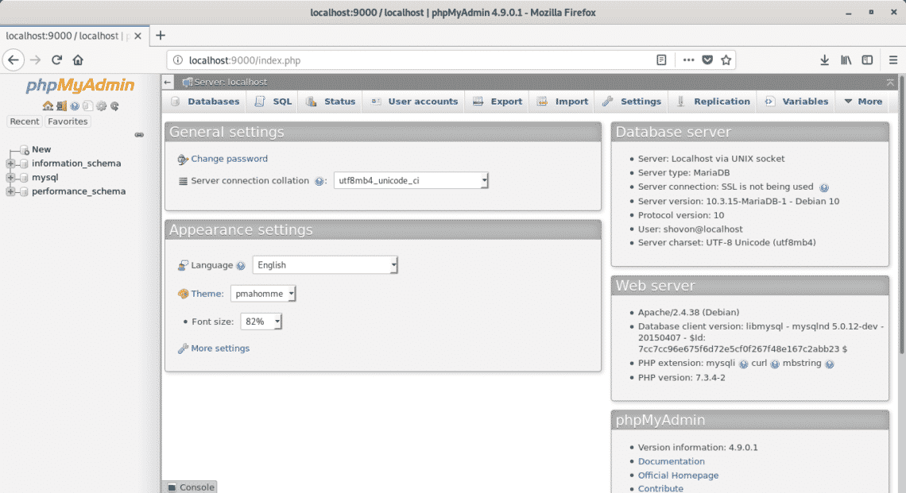Open the Official Homepage link
This screenshot has height=493, width=906.
[x=678, y=475]
